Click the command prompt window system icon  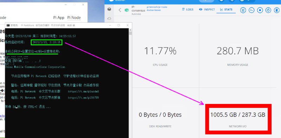8,25
